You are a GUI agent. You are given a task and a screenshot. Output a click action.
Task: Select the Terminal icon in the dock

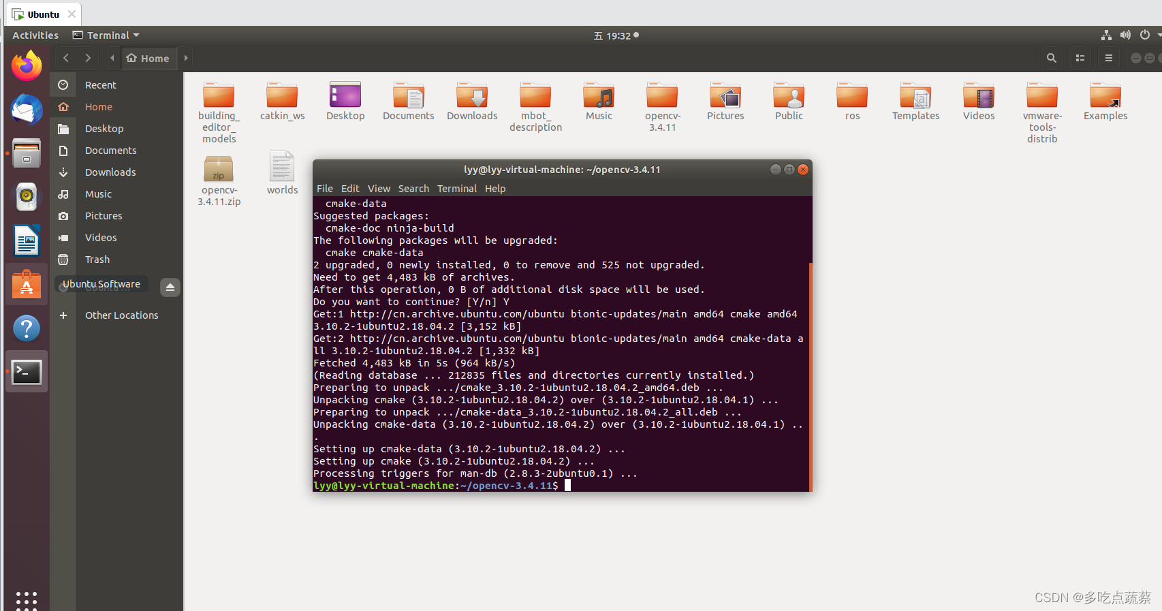coord(27,372)
